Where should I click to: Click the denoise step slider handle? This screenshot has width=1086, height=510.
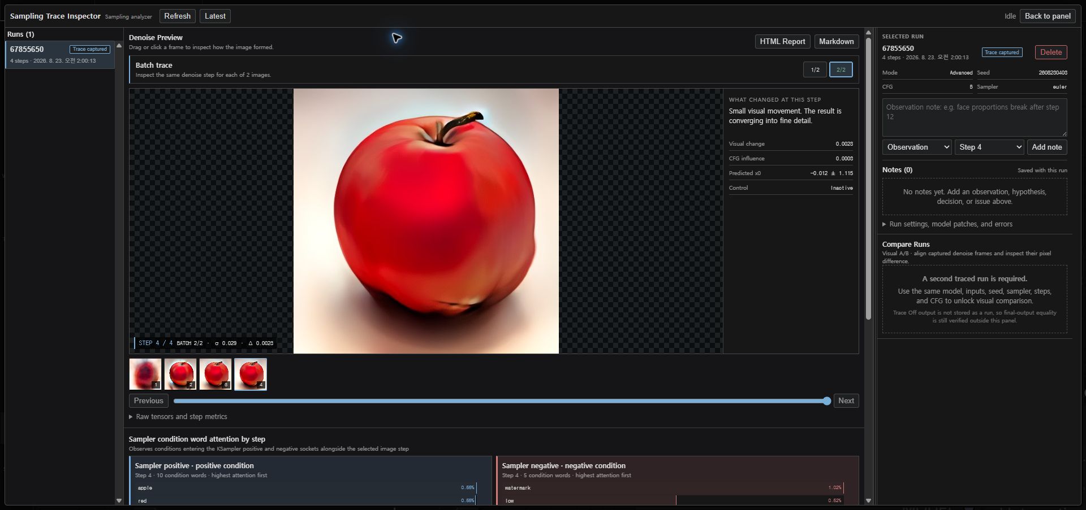[x=827, y=401]
